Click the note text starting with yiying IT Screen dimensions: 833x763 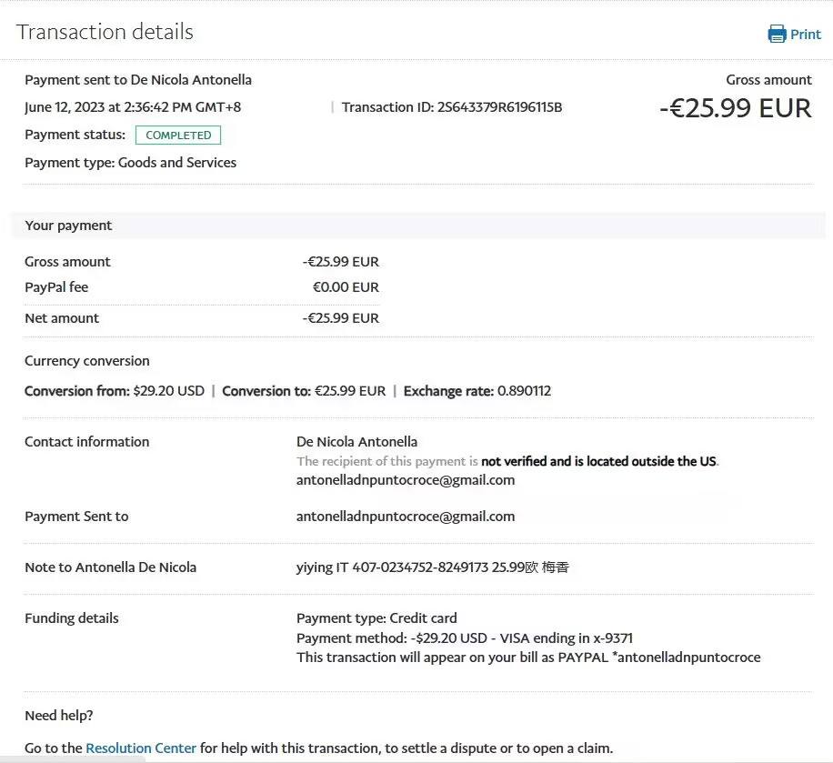point(432,567)
